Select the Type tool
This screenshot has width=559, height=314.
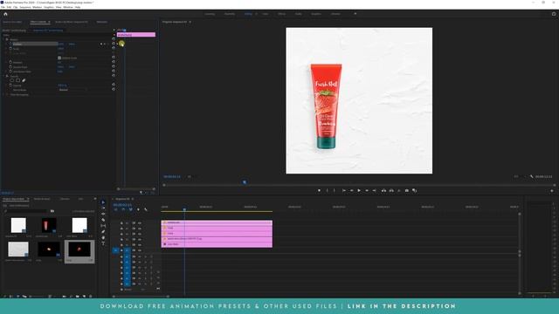coord(103,243)
